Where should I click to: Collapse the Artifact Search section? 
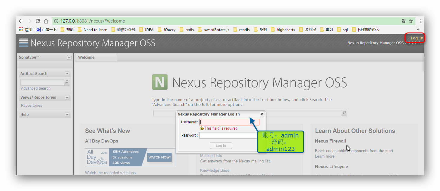(x=67, y=74)
